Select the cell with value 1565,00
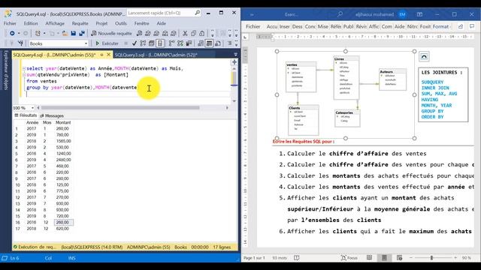The height and width of the screenshot is (270, 481). [63, 141]
